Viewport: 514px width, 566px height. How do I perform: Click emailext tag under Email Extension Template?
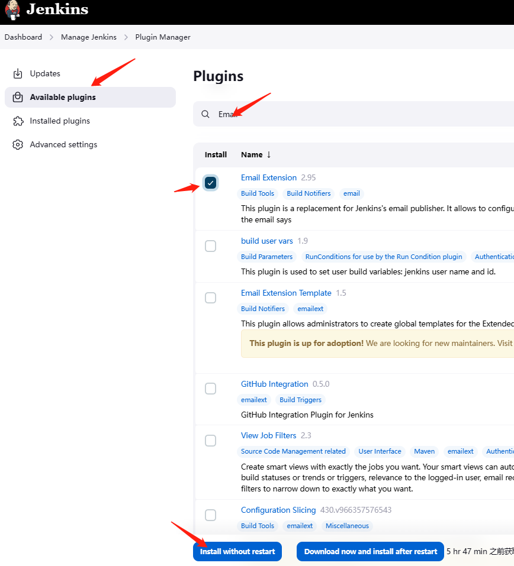click(x=310, y=309)
